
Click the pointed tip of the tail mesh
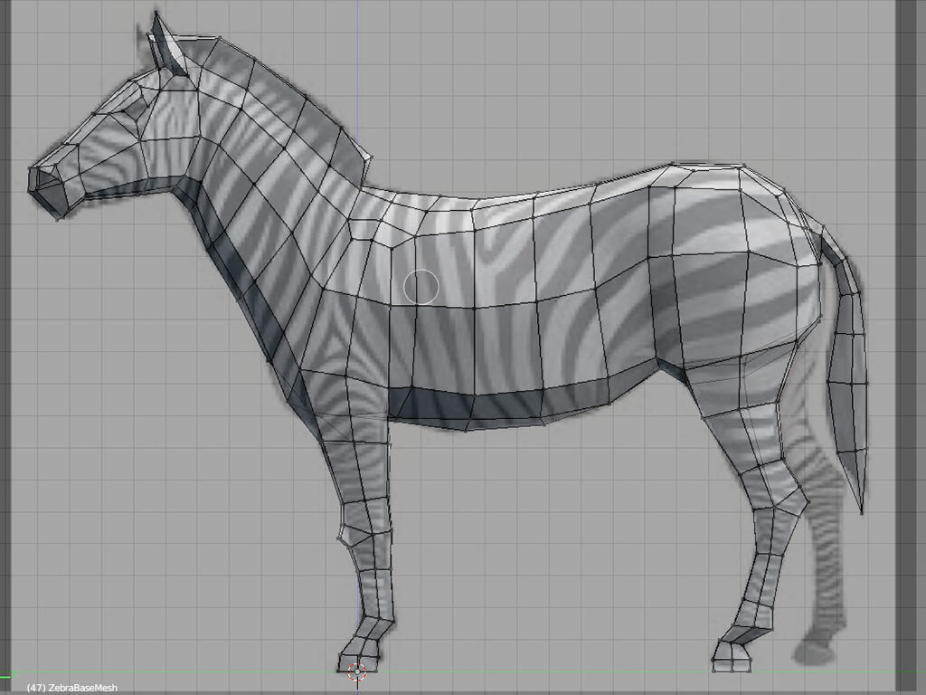[x=862, y=511]
